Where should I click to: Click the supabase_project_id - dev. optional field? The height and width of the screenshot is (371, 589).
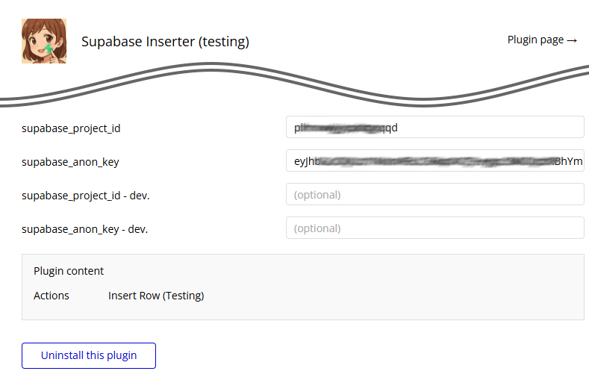[435, 194]
